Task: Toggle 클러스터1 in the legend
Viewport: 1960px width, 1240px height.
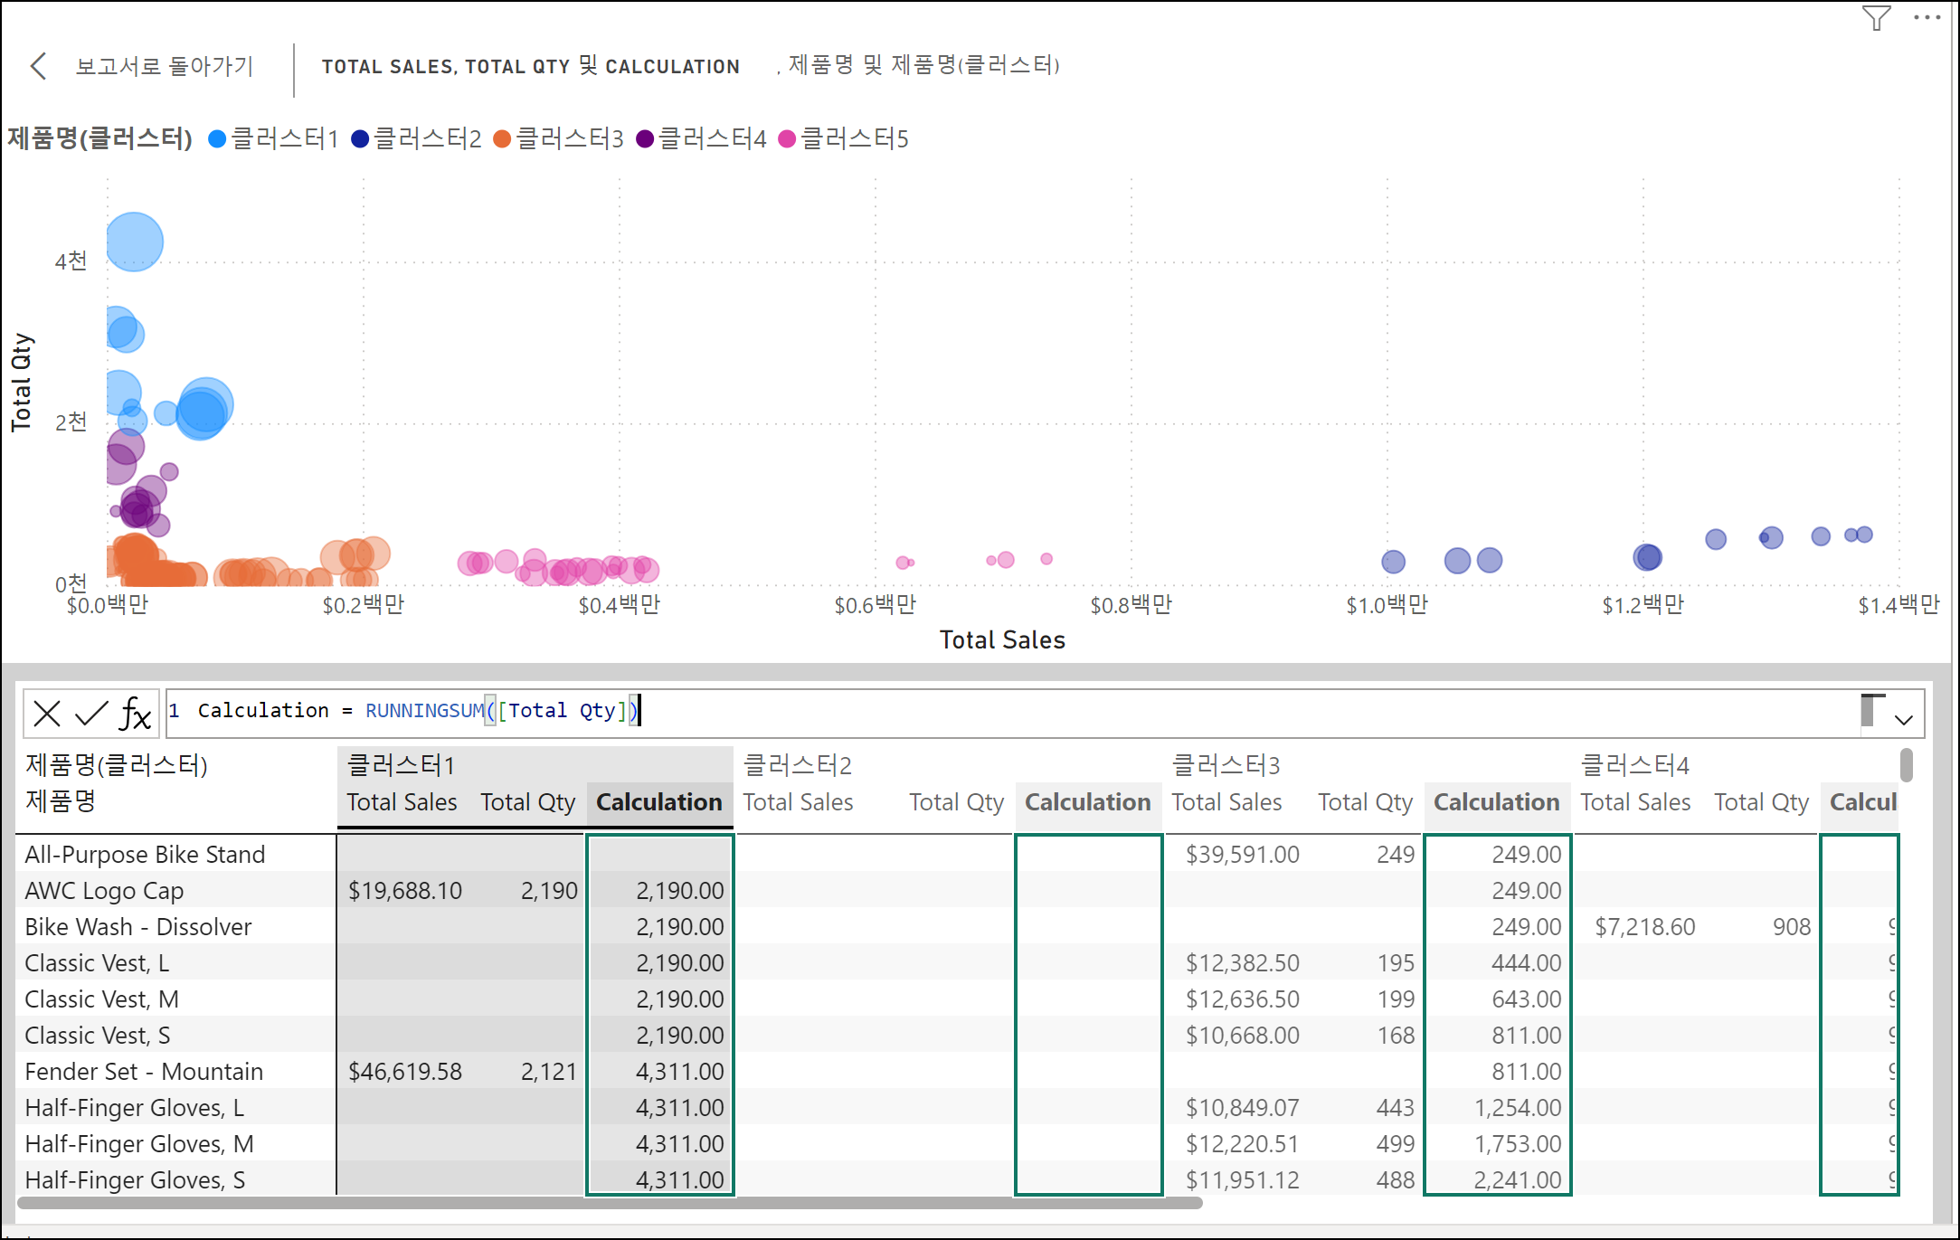Action: [x=283, y=138]
